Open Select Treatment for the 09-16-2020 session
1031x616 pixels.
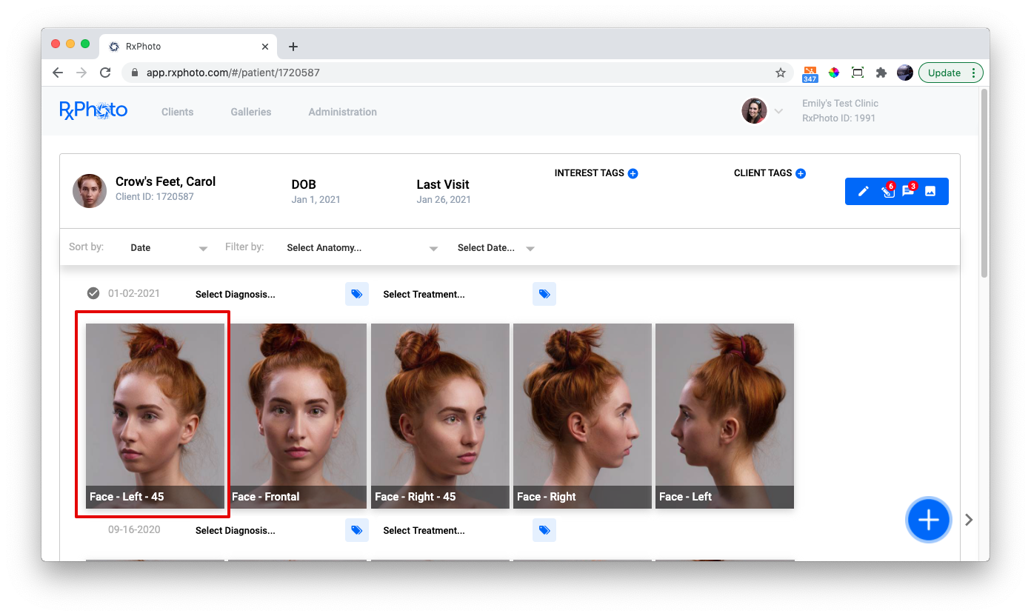(x=424, y=530)
